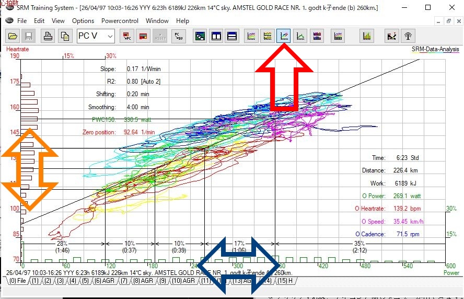Select the highlighted scatter regression analysis icon
Image resolution: width=464 pixels, height=299 pixels.
point(284,36)
